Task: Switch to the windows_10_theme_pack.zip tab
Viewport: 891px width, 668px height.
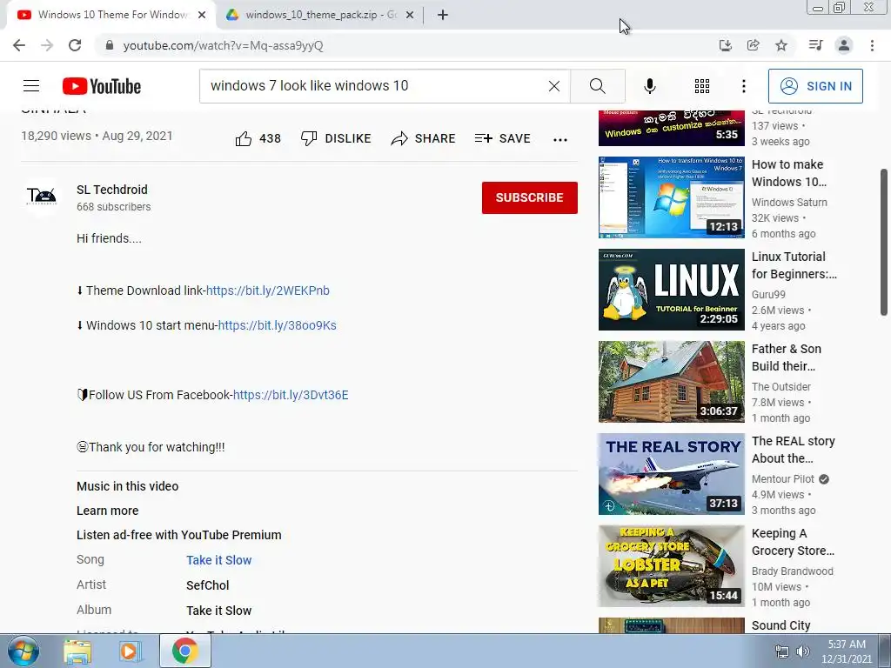Action: (x=319, y=15)
